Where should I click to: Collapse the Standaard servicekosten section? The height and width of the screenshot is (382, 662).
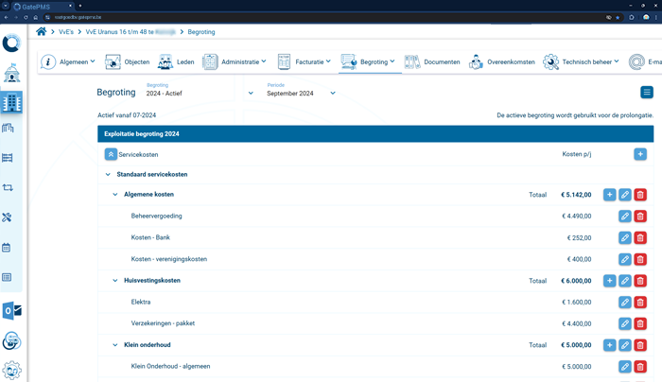[107, 175]
